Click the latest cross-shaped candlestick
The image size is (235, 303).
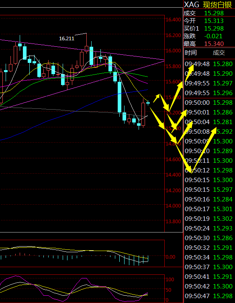(x=148, y=103)
